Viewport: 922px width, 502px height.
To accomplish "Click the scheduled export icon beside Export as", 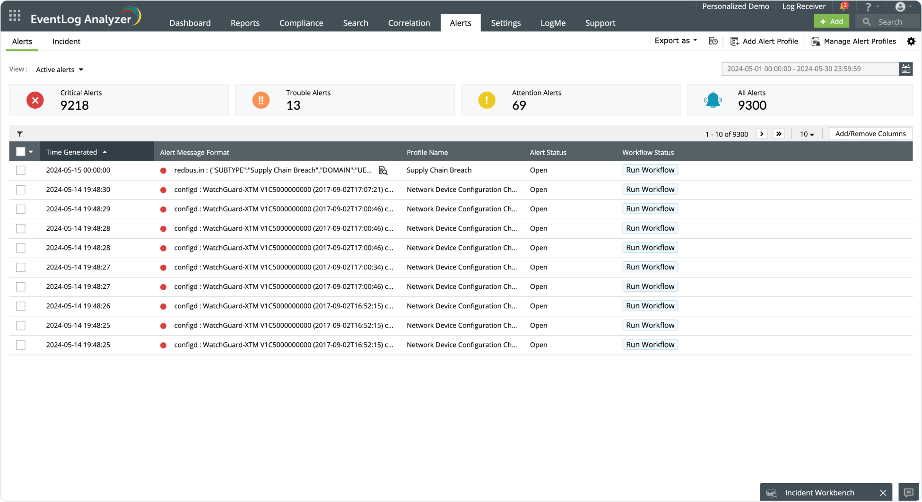I will [x=713, y=41].
